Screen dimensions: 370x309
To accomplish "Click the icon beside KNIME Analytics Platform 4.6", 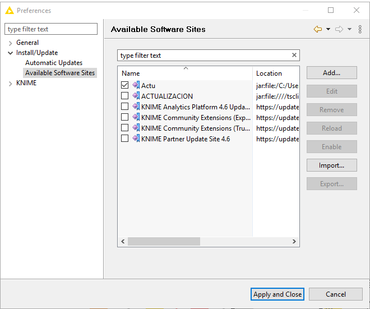I will (136, 107).
